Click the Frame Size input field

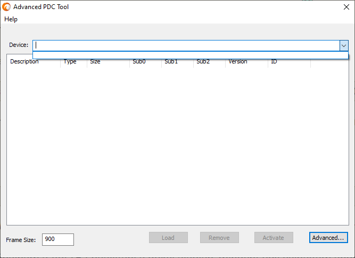point(58,239)
